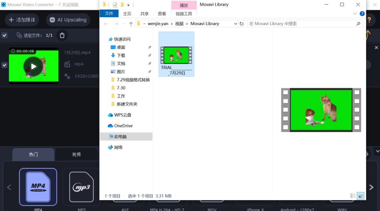Select the MP4 video format icon
This screenshot has height=211, width=380.
click(38, 187)
